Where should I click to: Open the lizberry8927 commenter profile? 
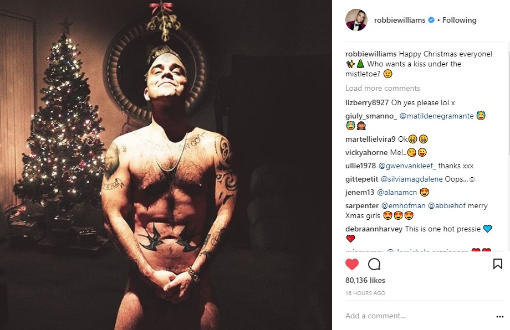[367, 102]
